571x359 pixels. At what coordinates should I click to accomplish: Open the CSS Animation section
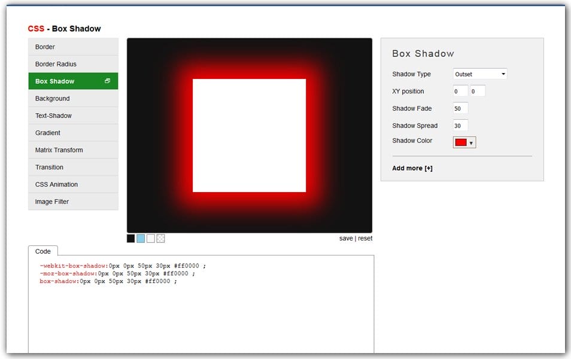[x=55, y=184]
